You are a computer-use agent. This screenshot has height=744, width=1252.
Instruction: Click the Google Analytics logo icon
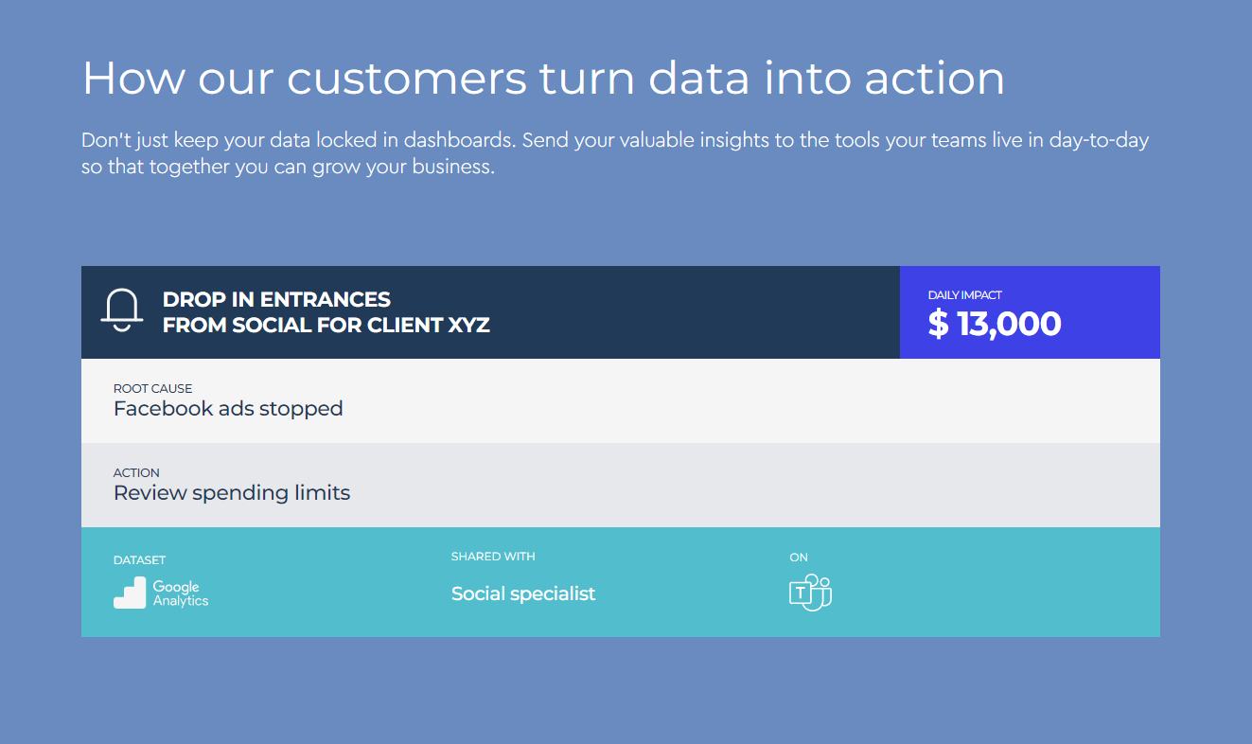130,593
